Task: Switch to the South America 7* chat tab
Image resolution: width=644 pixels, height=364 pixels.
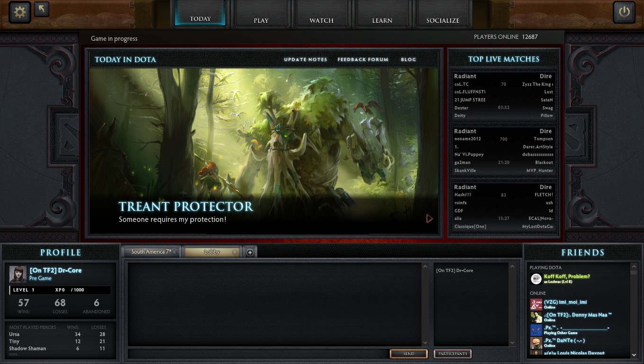Action: coord(151,252)
